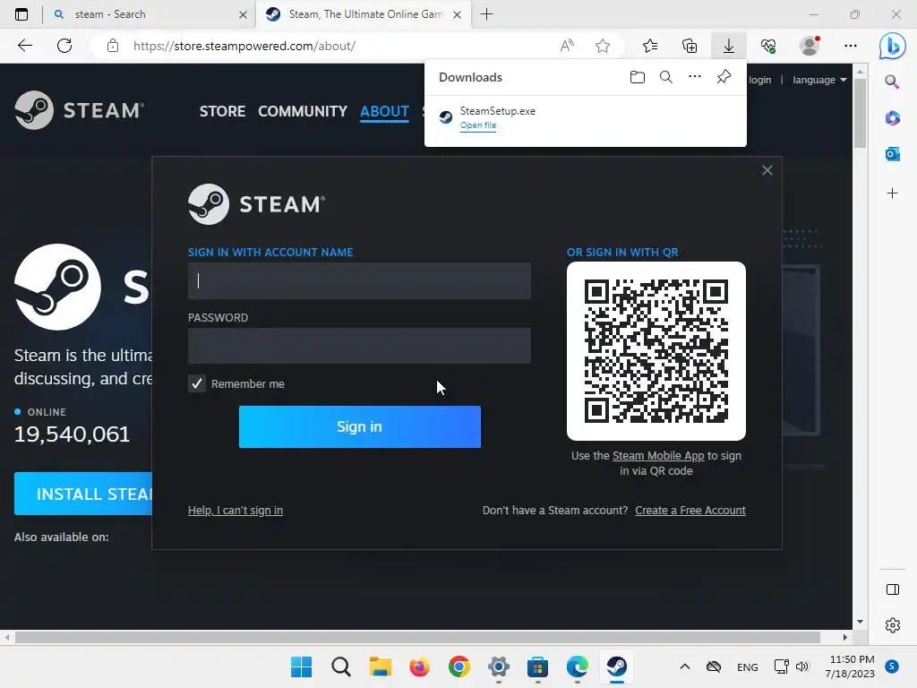Viewport: 917px width, 688px height.
Task: Show hidden system tray icons chevron
Action: [x=685, y=666]
